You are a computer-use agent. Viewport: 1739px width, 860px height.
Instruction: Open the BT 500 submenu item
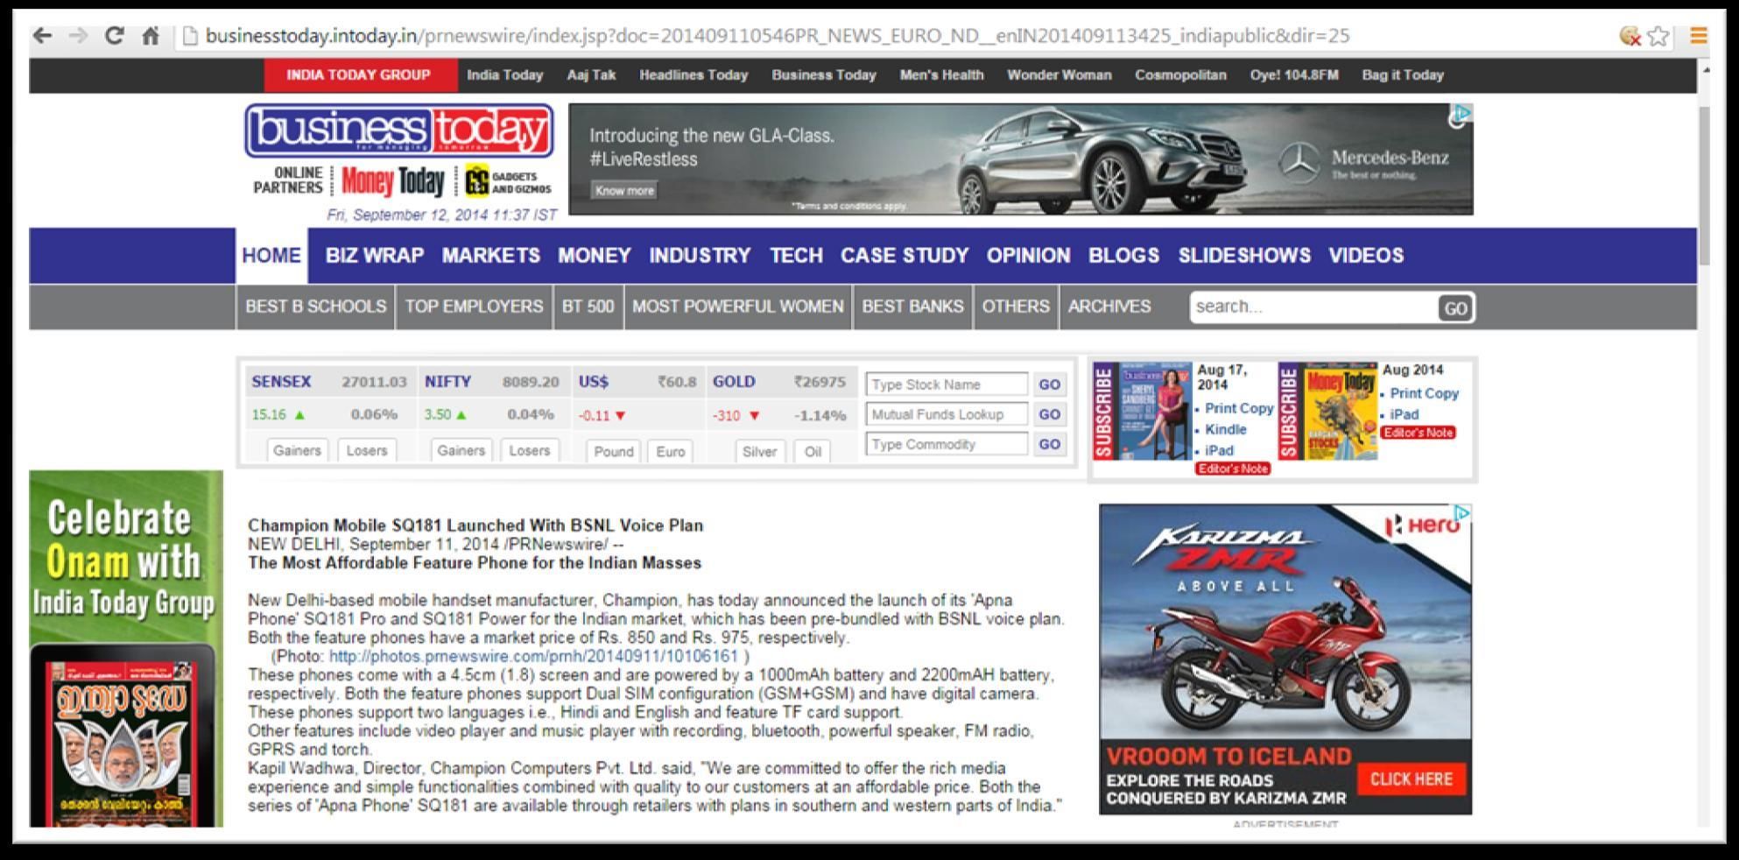[x=588, y=307]
